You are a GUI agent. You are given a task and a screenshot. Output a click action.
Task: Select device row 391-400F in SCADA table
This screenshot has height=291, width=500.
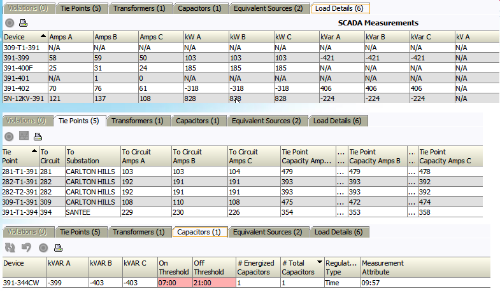coord(251,68)
